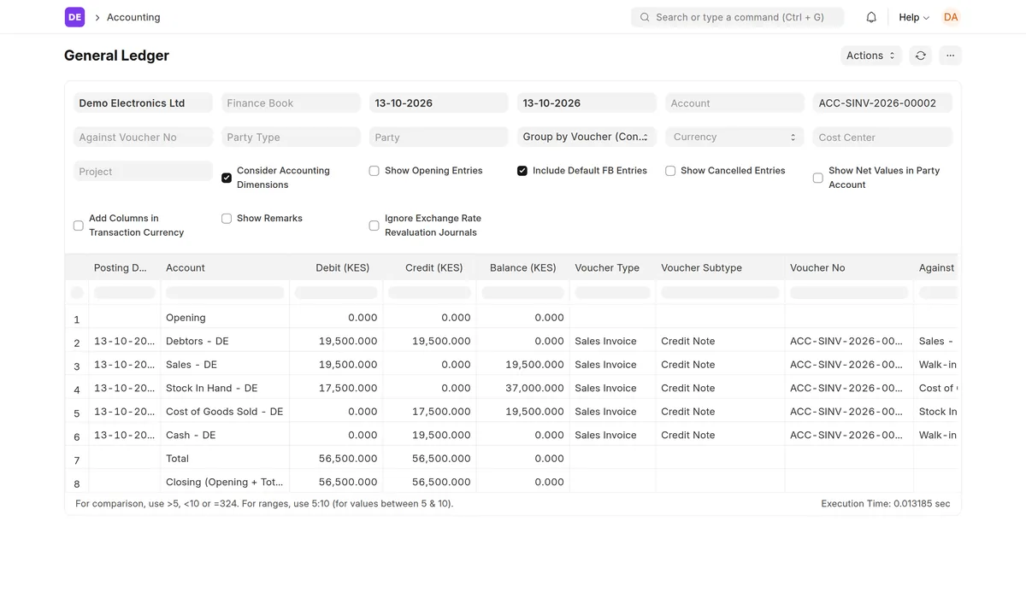Click the Company field Demo Electronics Ltd

(143, 102)
